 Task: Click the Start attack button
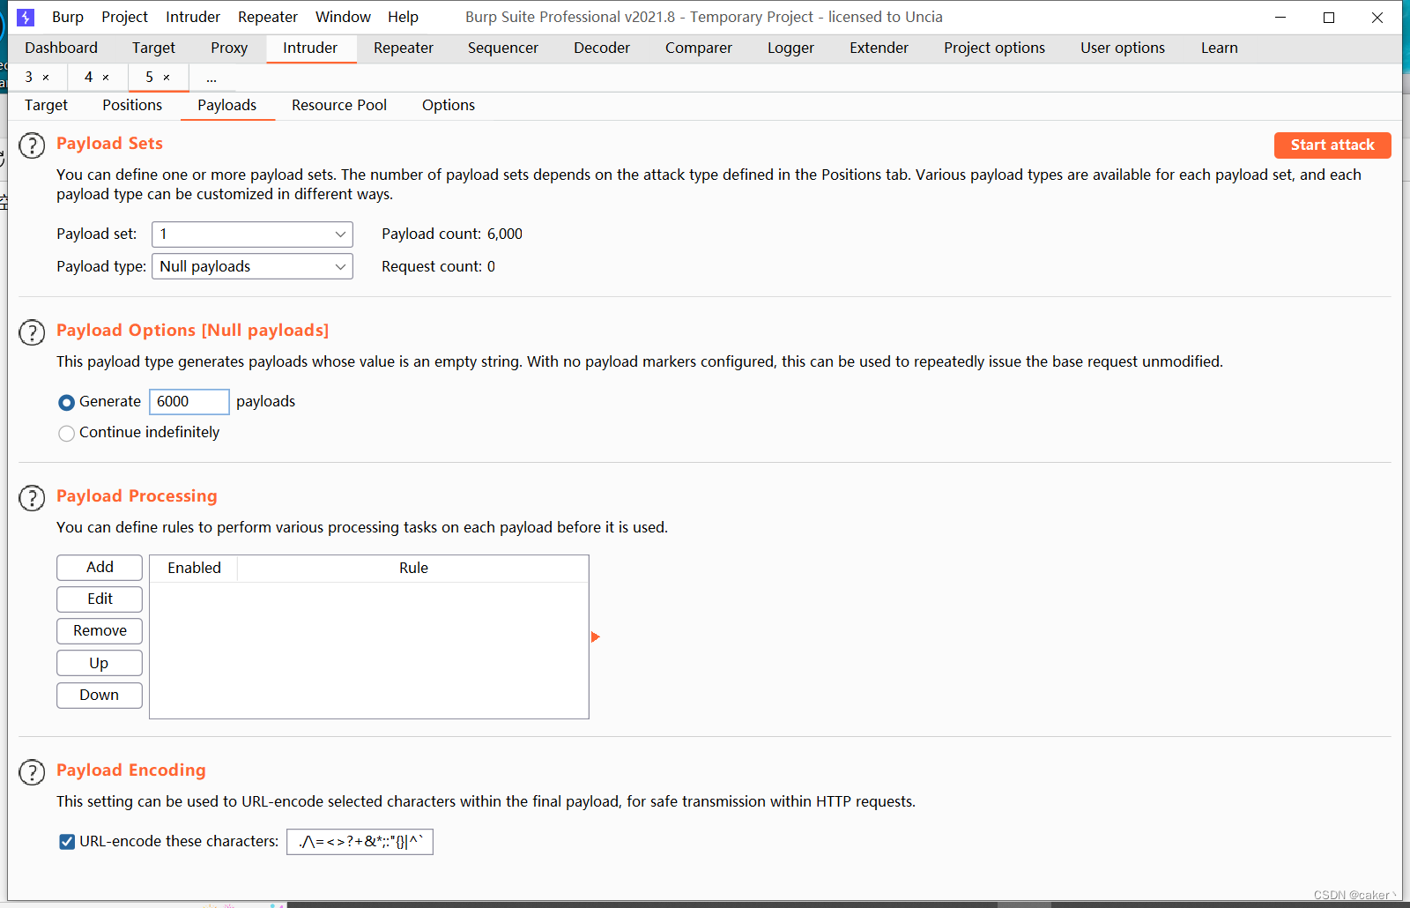click(x=1332, y=145)
